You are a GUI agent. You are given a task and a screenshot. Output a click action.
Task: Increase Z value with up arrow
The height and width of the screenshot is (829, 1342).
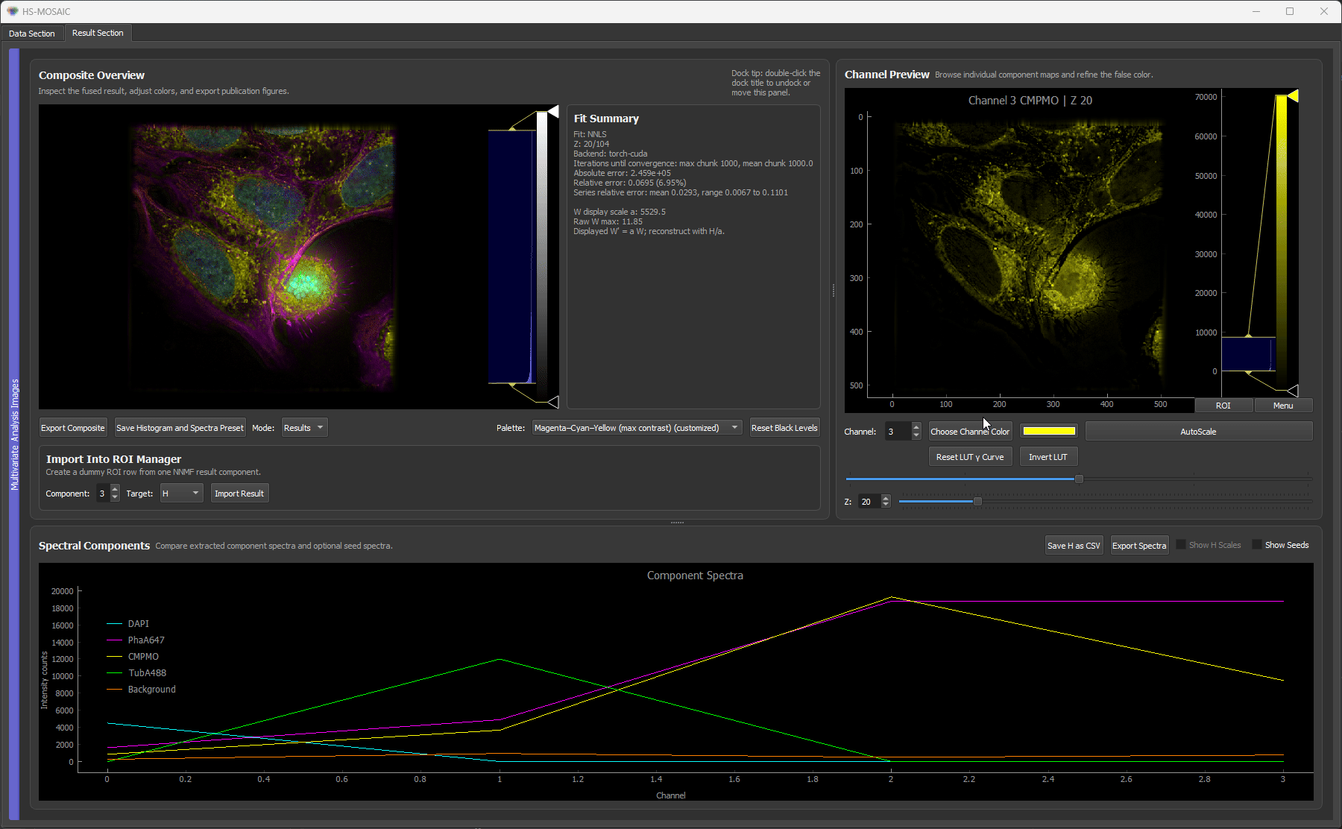point(886,498)
